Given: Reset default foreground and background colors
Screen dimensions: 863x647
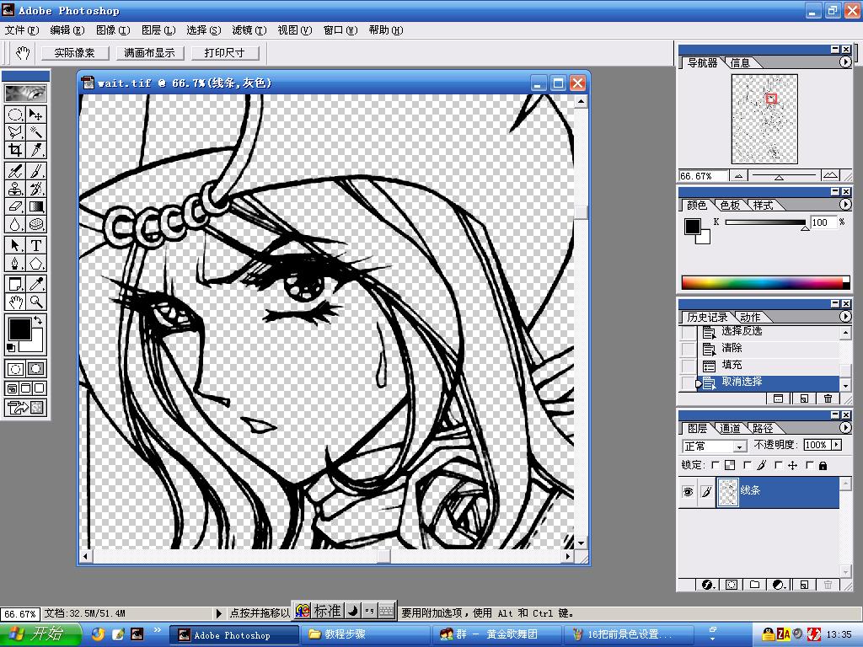Looking at the screenshot, I should click(10, 348).
